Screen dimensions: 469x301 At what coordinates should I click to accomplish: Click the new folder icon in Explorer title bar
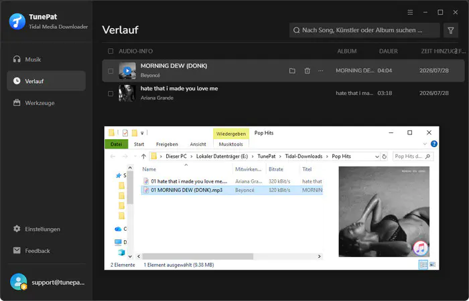(x=135, y=132)
